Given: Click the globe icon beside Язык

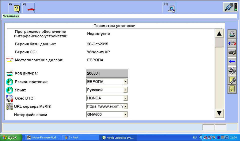Looking at the screenshot, I should [x=9, y=90].
